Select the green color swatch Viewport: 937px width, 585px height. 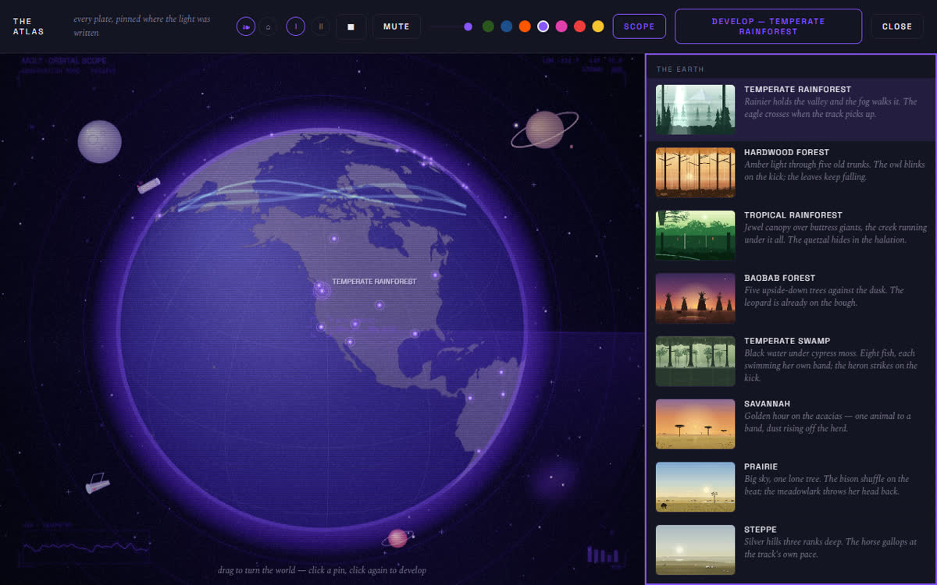pos(488,27)
